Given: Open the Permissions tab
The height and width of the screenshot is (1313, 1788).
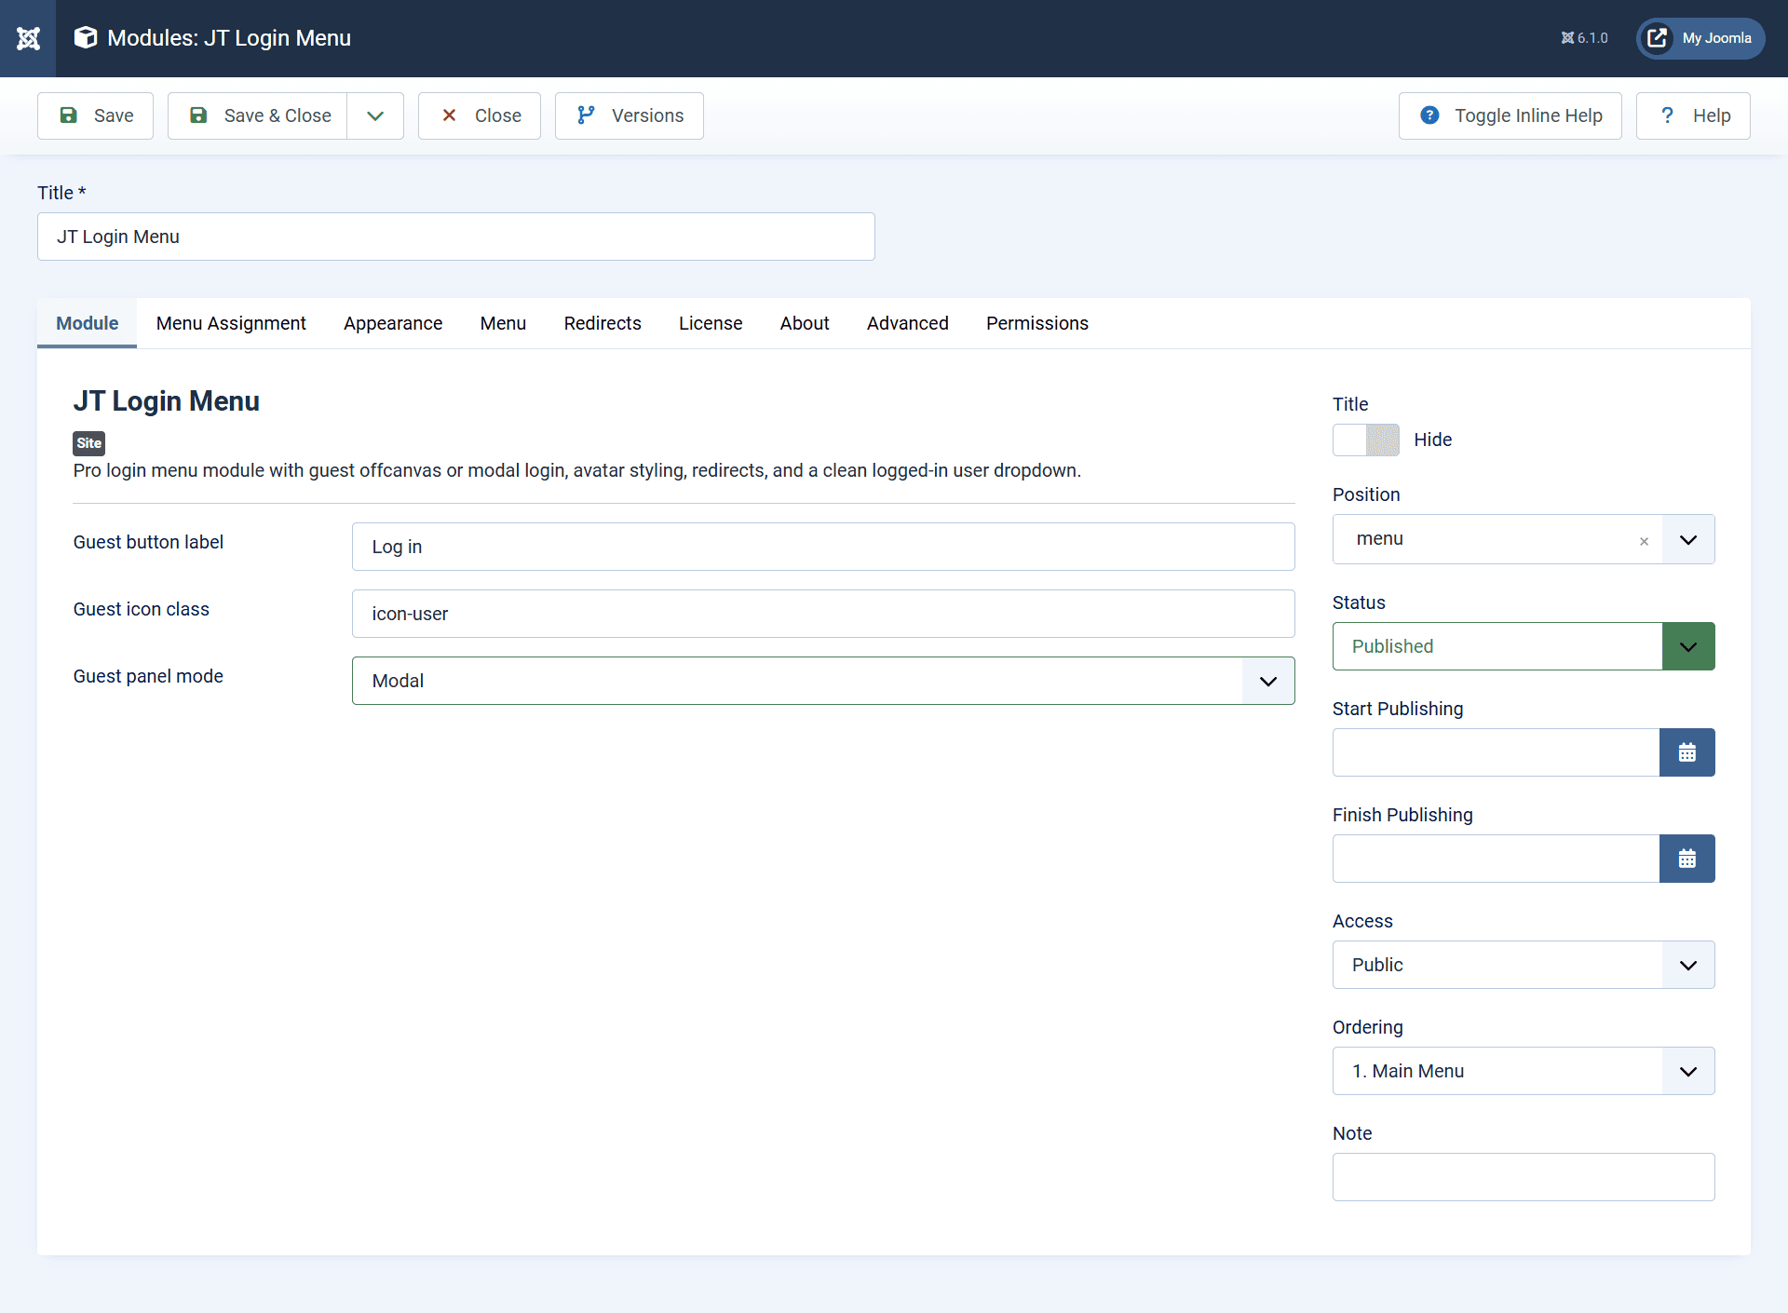Looking at the screenshot, I should [x=1036, y=323].
